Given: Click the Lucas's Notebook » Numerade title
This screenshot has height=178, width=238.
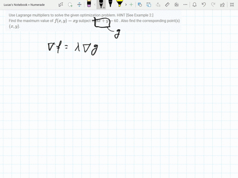Looking at the screenshot, I should pyautogui.click(x=24, y=5).
